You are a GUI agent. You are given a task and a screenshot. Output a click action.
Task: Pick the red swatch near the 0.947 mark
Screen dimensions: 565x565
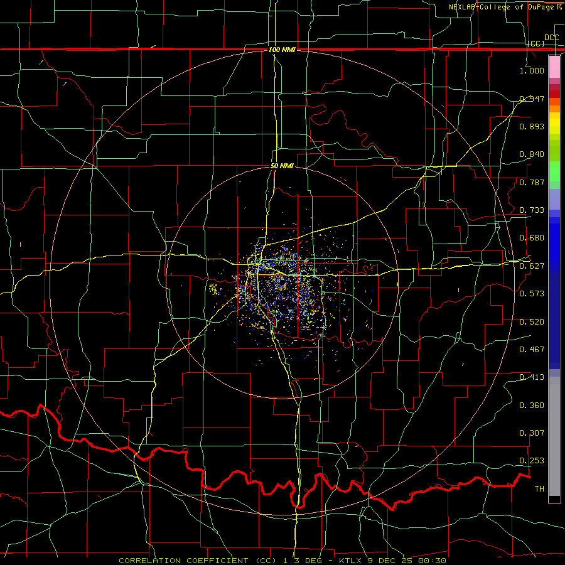click(554, 94)
